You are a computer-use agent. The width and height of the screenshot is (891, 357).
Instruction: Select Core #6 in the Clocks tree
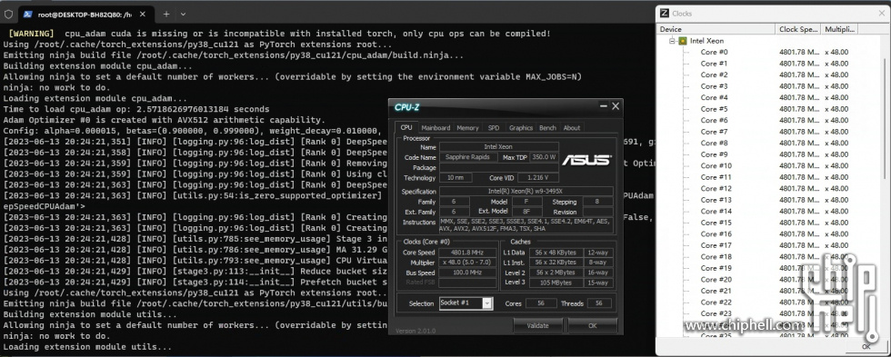[x=714, y=120]
